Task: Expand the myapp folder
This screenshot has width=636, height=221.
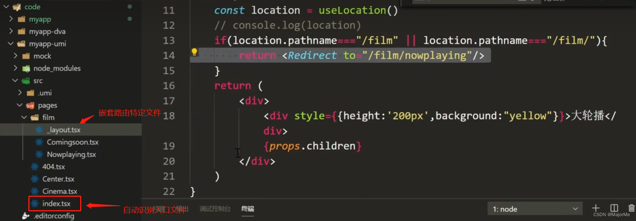Action: click(11, 19)
